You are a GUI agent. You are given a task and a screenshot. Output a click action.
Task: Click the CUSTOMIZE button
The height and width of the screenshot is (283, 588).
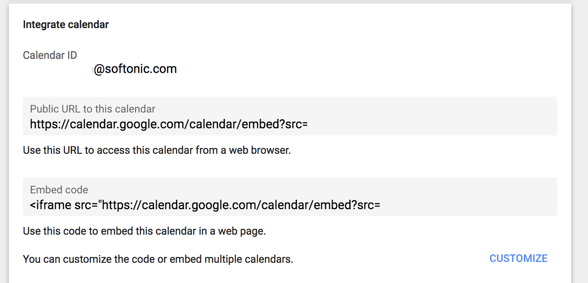click(x=518, y=258)
